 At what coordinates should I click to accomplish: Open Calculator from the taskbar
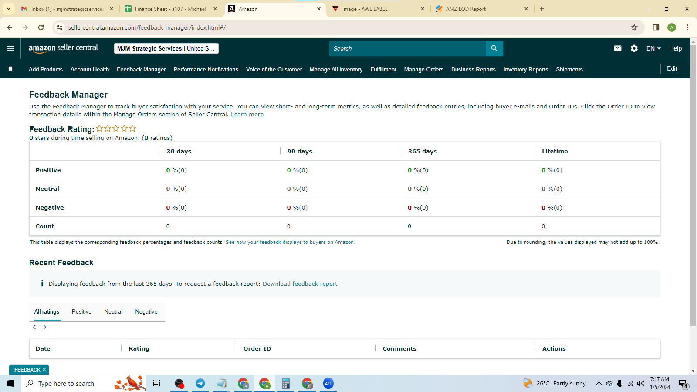pos(286,383)
